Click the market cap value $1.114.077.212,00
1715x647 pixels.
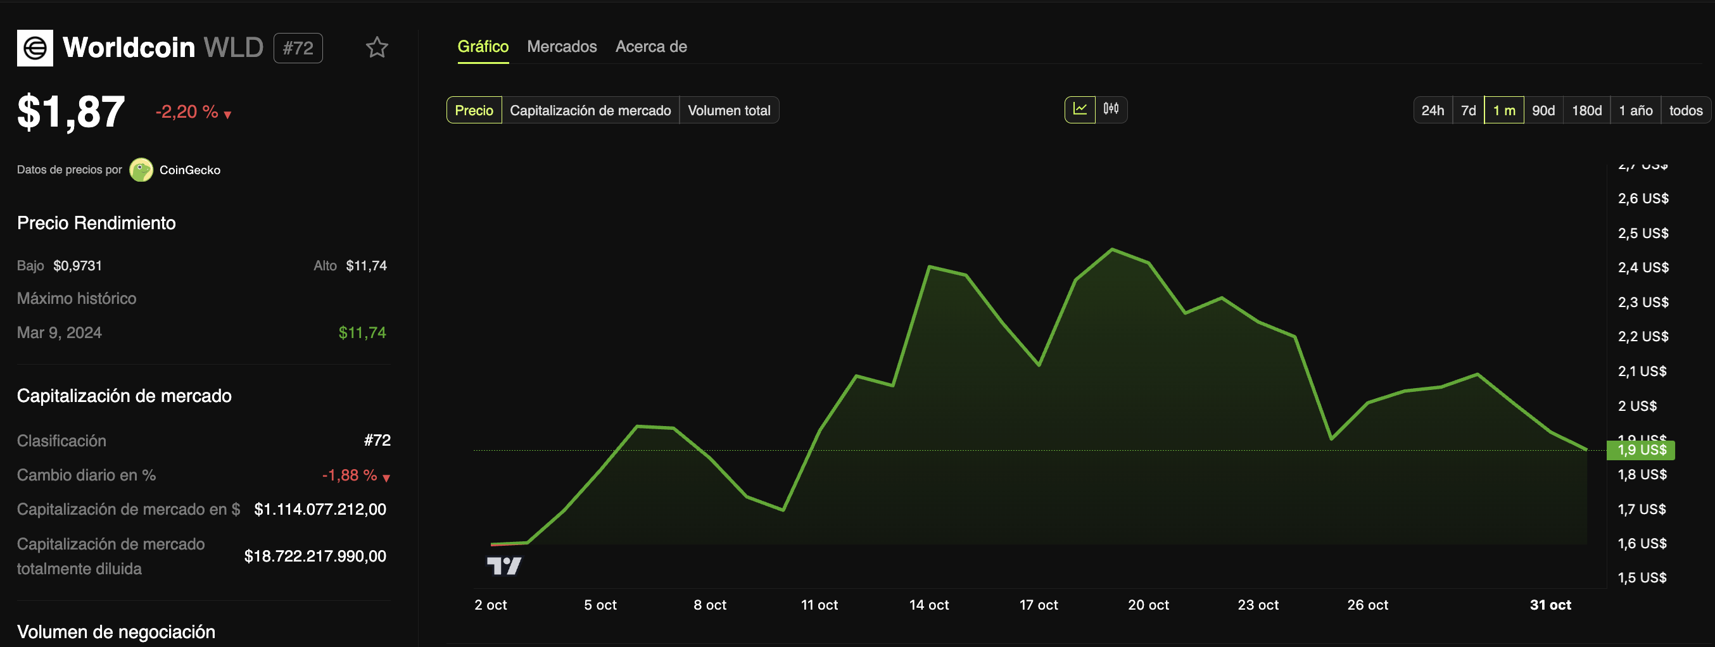320,509
